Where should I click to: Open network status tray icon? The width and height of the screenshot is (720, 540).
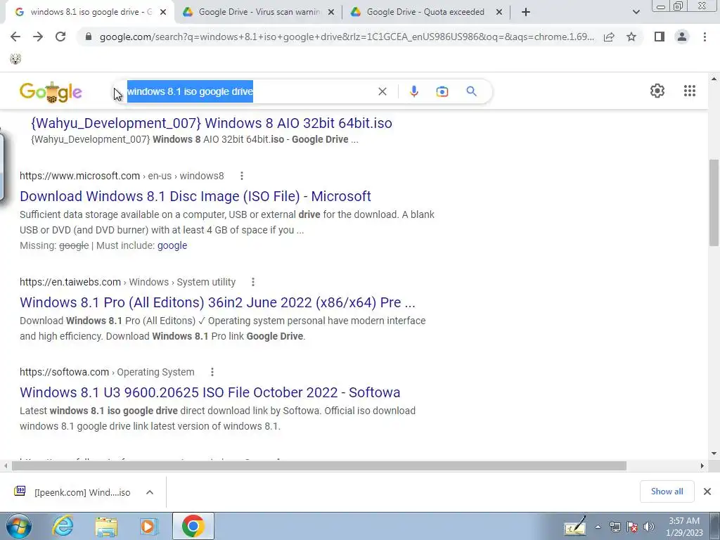[x=615, y=527]
